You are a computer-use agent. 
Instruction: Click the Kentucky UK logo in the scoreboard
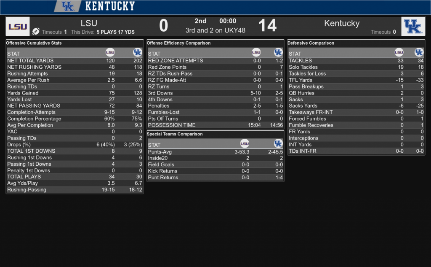(413, 27)
